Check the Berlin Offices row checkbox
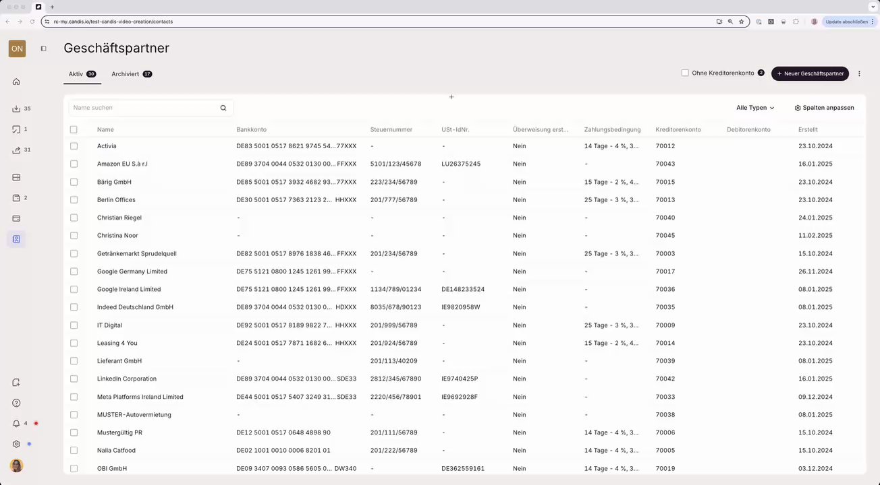Viewport: 880px width, 485px height. coord(74,200)
